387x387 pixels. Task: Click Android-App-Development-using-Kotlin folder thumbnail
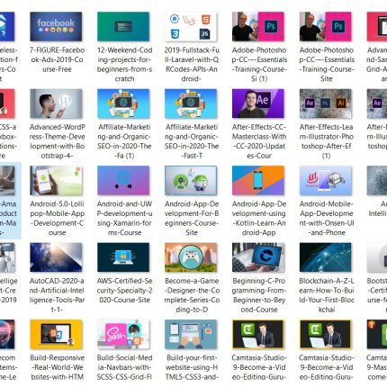258,180
